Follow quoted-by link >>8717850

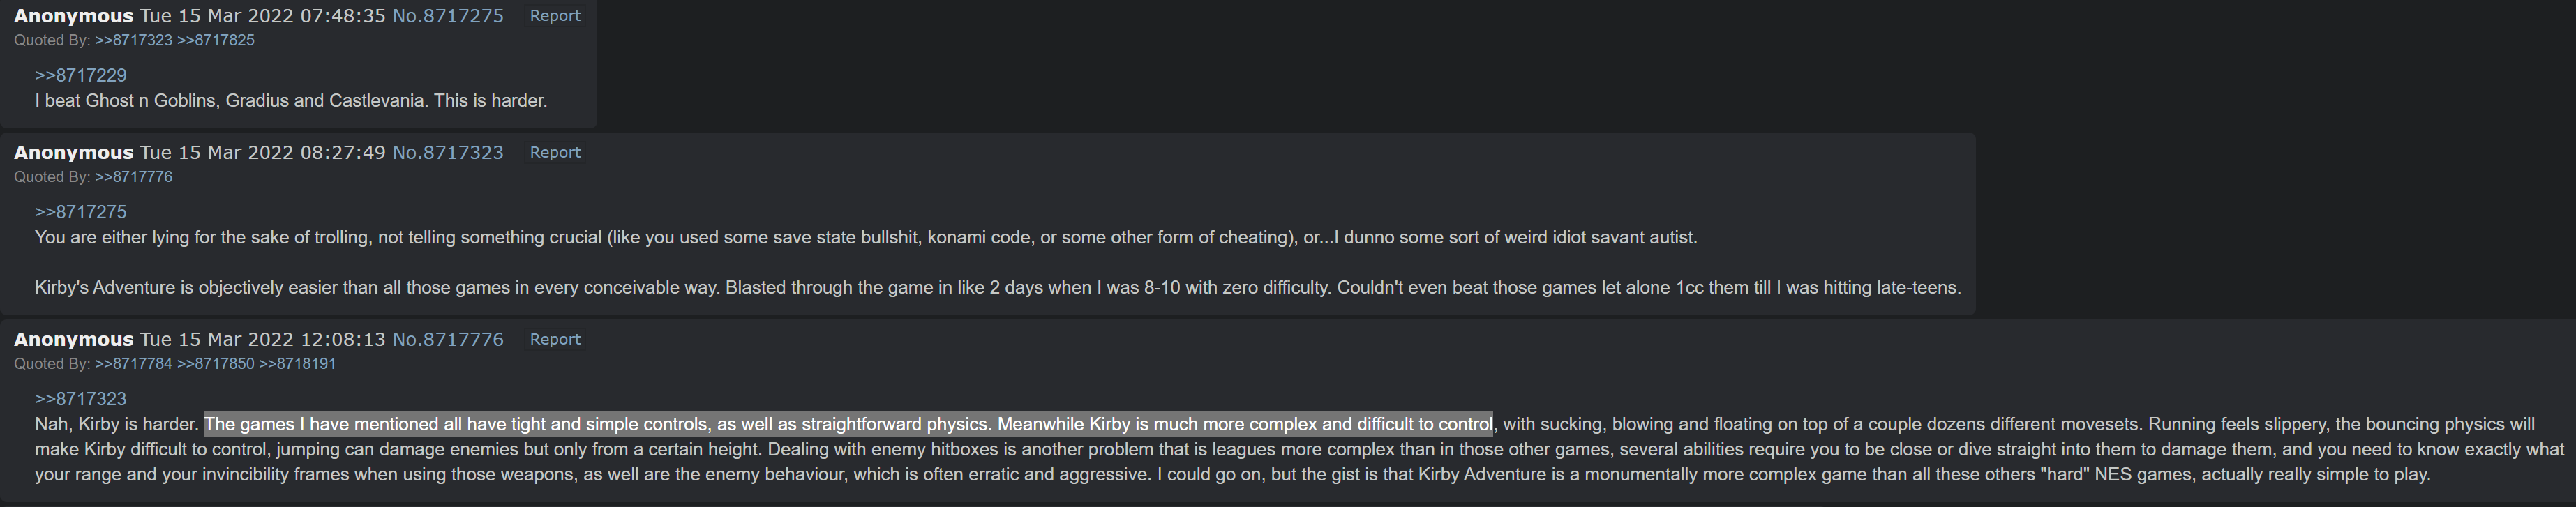(x=216, y=364)
